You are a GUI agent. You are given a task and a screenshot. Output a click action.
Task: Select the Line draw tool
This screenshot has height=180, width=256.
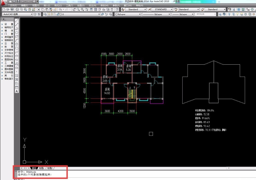click(x=17, y=21)
